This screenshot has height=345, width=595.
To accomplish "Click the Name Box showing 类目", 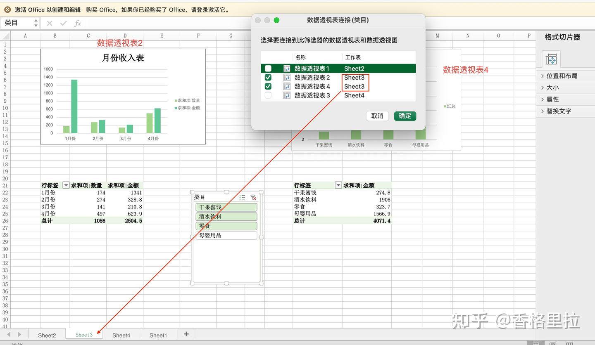I will coord(17,23).
